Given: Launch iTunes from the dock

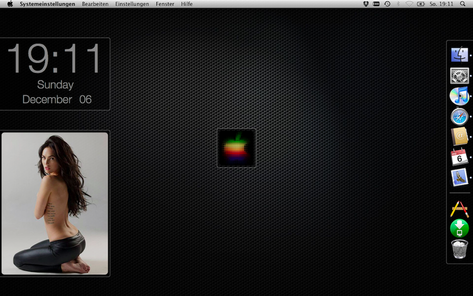Looking at the screenshot, I should [459, 96].
